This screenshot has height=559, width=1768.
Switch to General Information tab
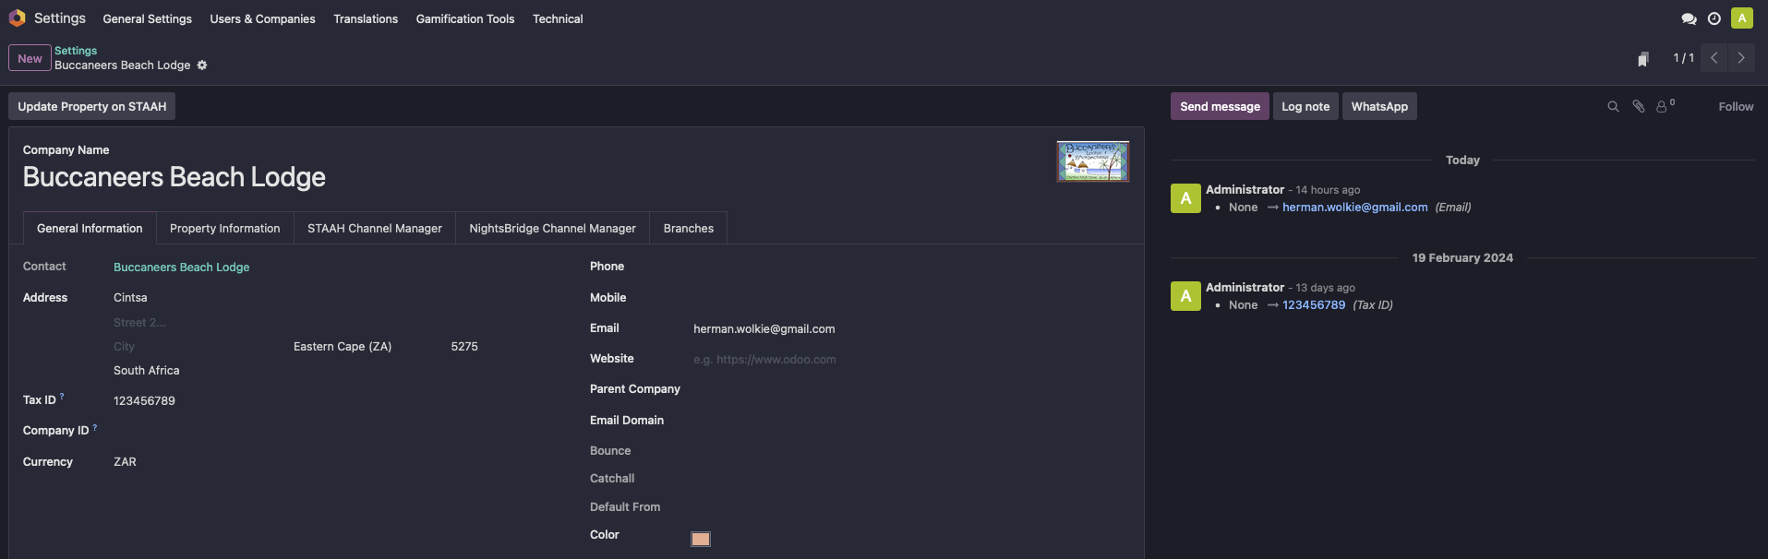point(90,229)
